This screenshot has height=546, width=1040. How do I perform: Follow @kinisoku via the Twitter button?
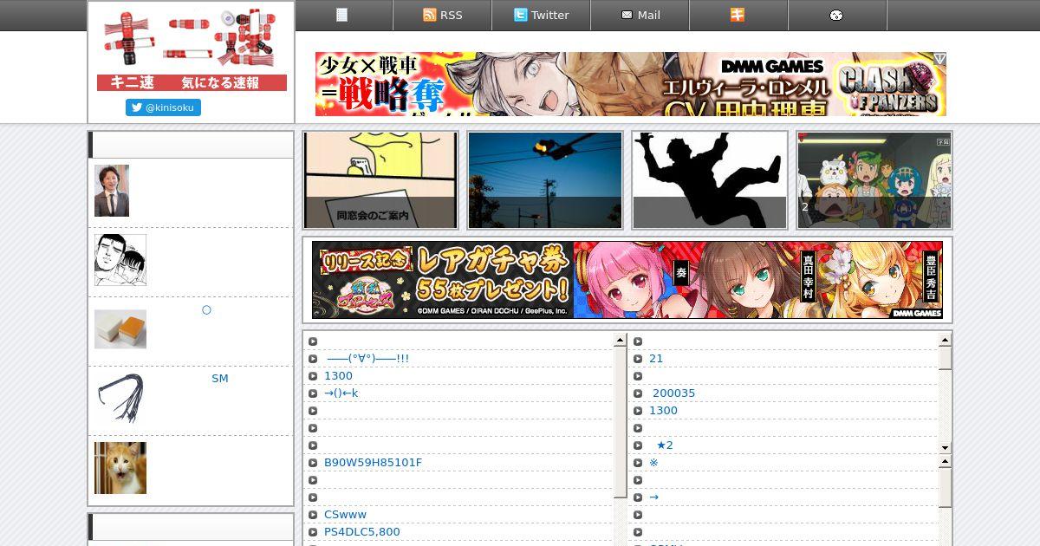163,107
